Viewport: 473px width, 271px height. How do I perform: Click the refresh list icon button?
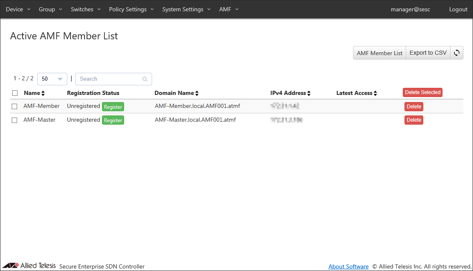pyautogui.click(x=456, y=53)
